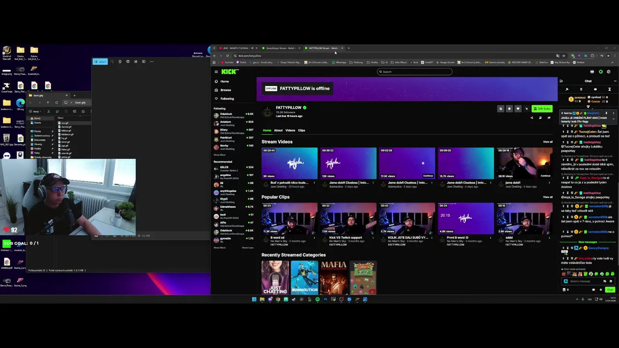Click the notification bell icon on channel
The width and height of the screenshot is (619, 348).
click(x=509, y=109)
